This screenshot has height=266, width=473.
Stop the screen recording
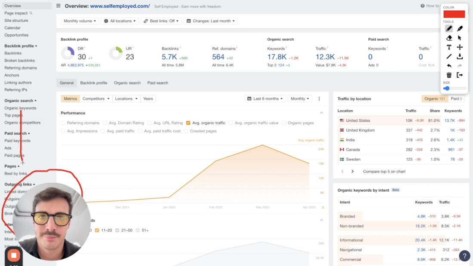[x=14, y=255]
